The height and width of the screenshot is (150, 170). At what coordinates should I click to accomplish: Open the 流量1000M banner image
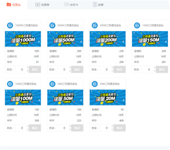pyautogui.click(x=23, y=39)
